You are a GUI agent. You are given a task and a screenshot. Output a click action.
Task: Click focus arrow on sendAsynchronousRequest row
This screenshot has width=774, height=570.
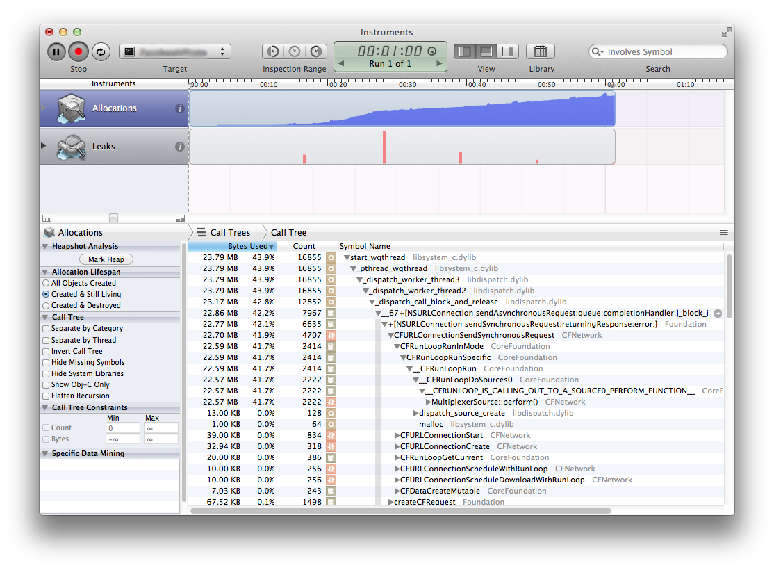tap(718, 313)
